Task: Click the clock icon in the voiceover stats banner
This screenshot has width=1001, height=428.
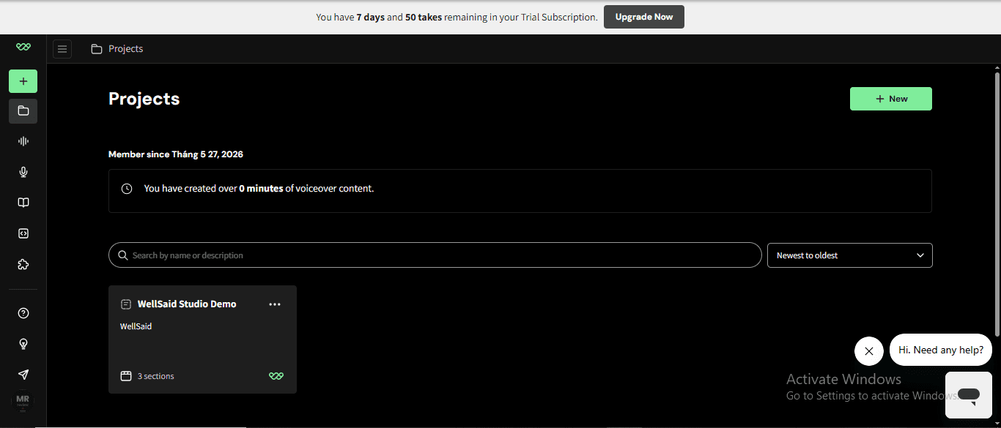Action: pos(127,189)
